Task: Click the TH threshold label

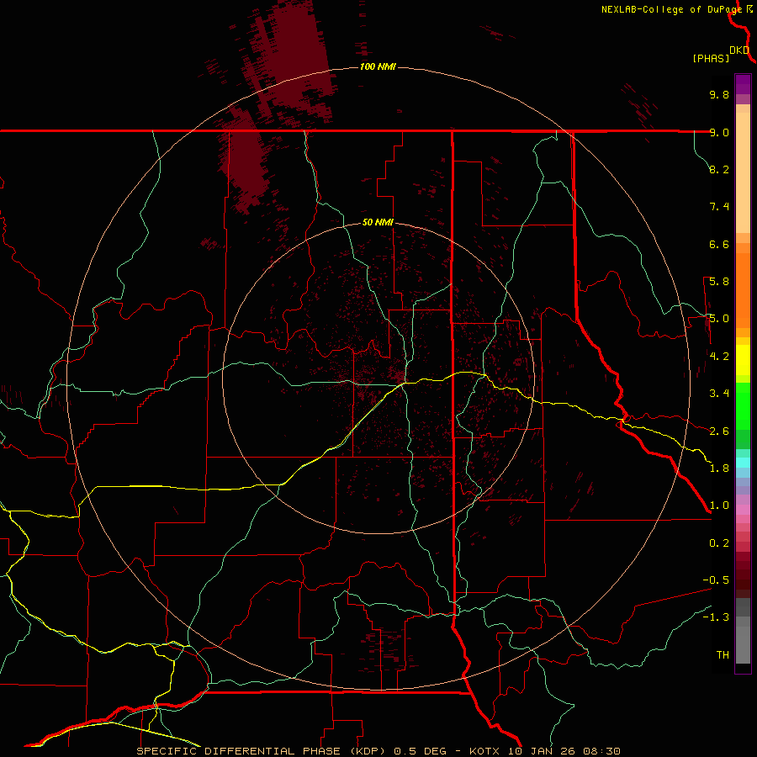Action: (723, 655)
